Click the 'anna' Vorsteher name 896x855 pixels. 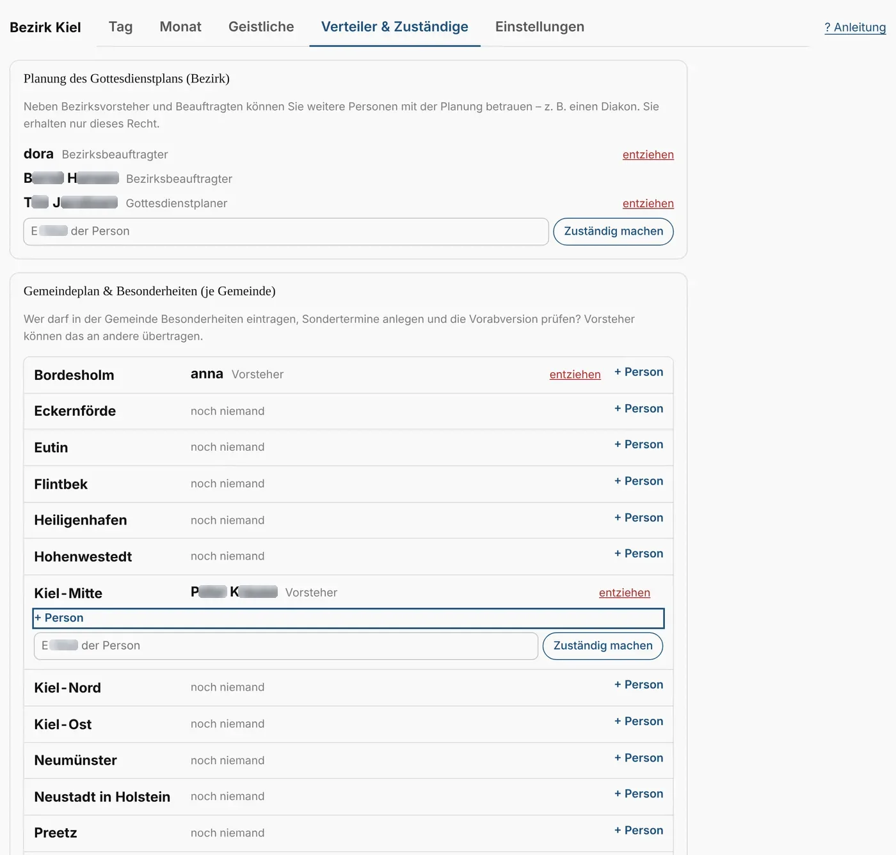(x=207, y=374)
